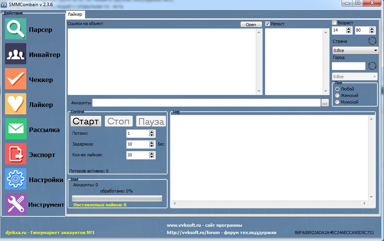Open the Настройки gear icon

pyautogui.click(x=15, y=179)
